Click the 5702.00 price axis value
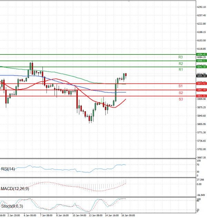The image size is (207, 218). (x=201, y=149)
